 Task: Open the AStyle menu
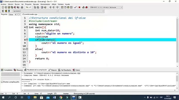54,4
